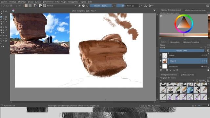
Task: Select the Freehand Brush tool in toolbox
Action: tap(1, 17)
